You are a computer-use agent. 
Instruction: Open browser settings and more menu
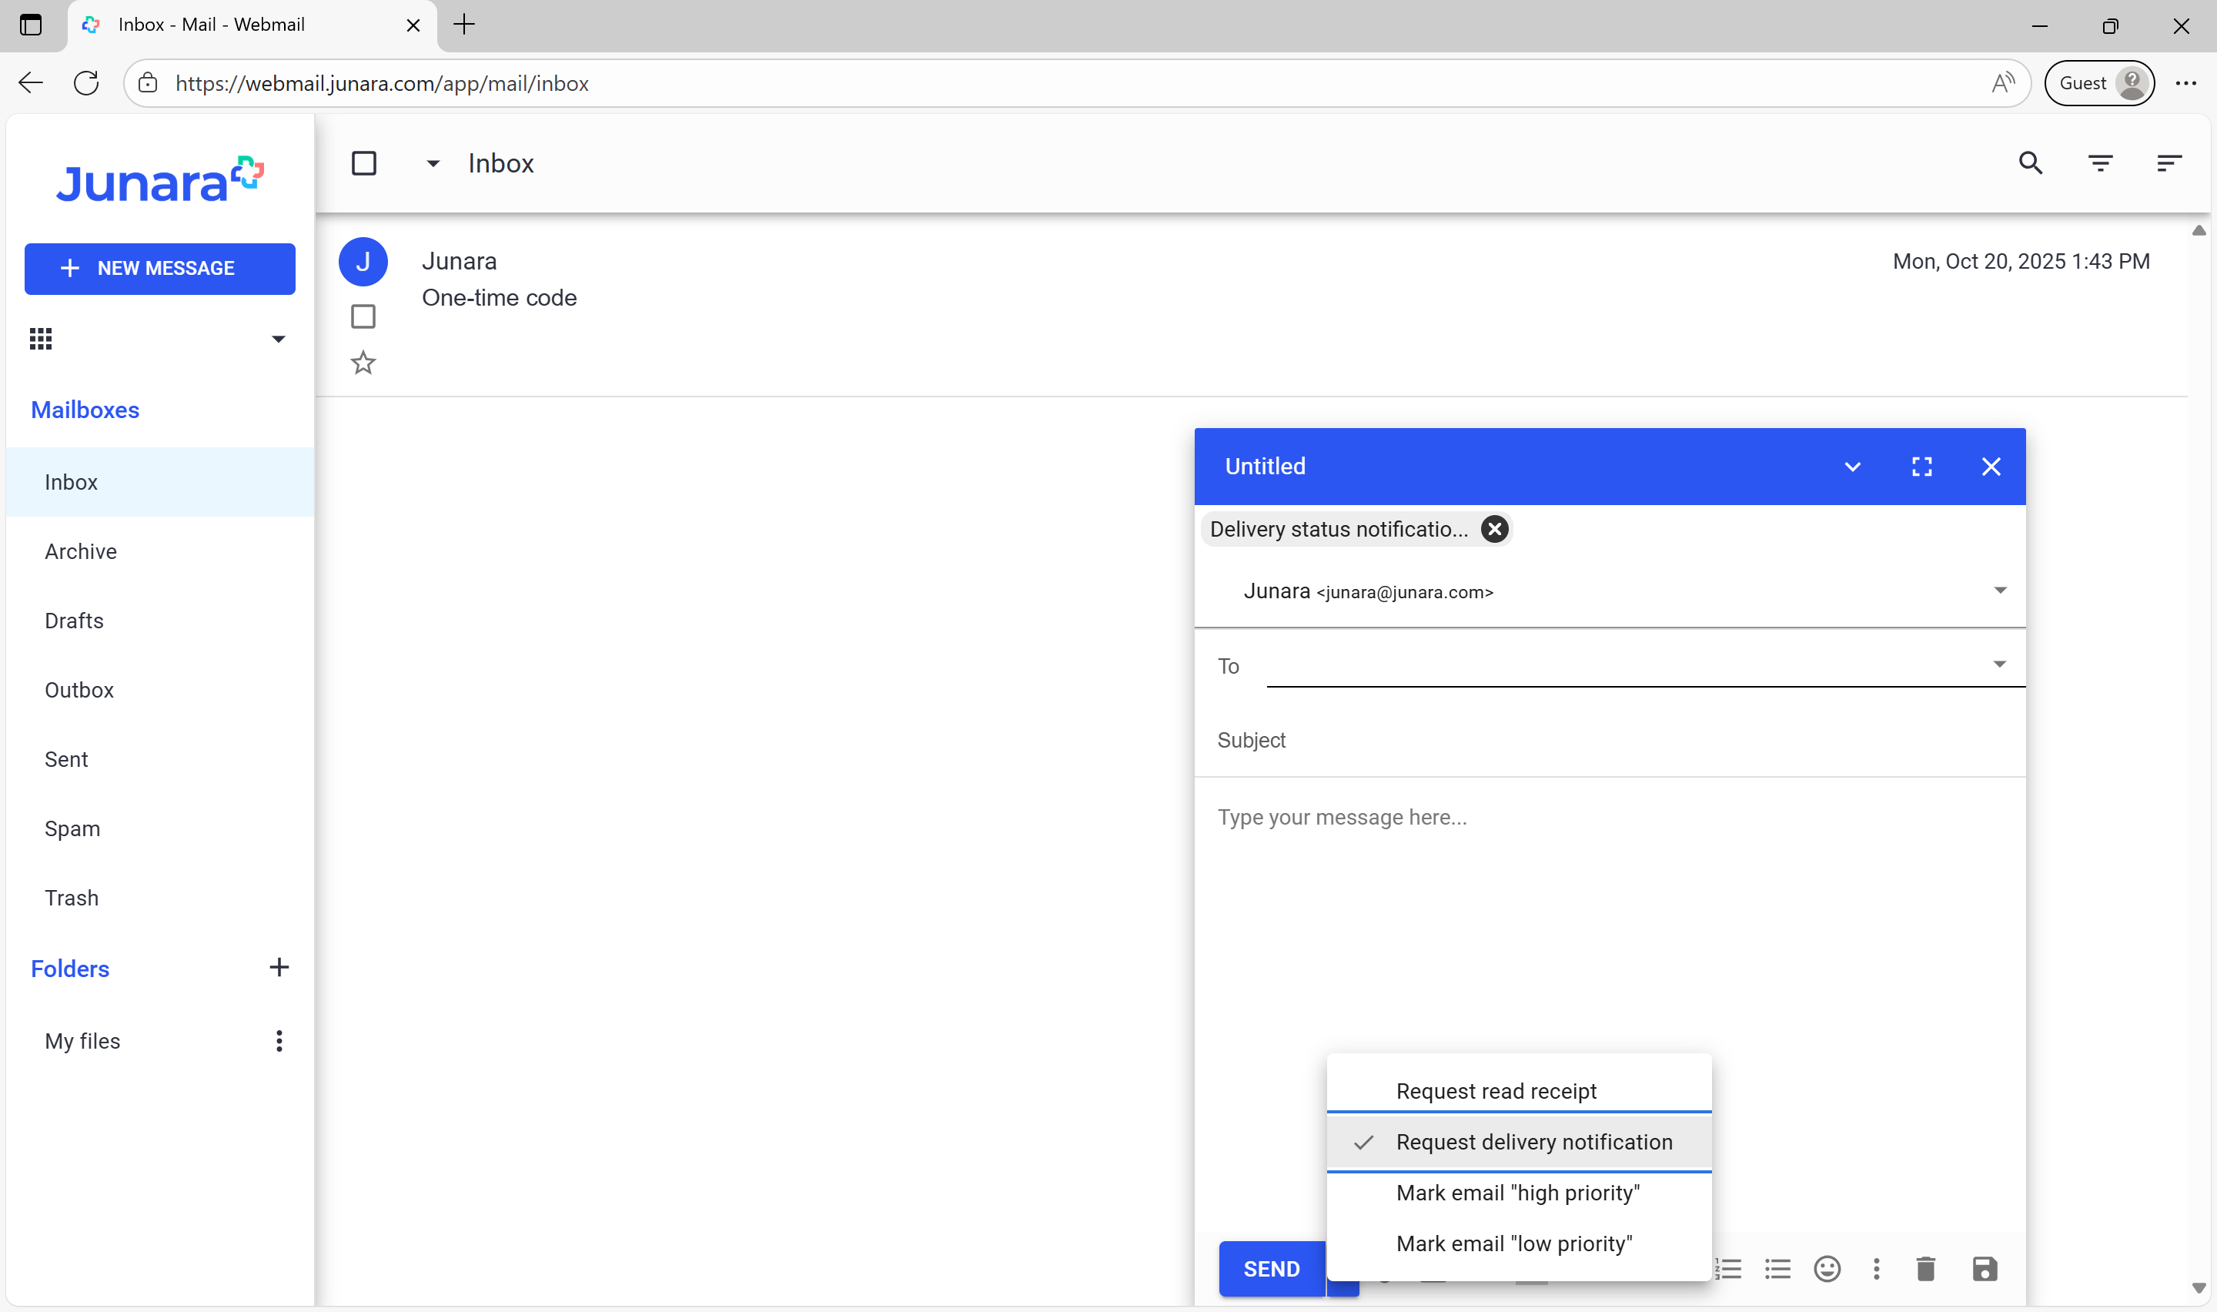[x=2186, y=83]
